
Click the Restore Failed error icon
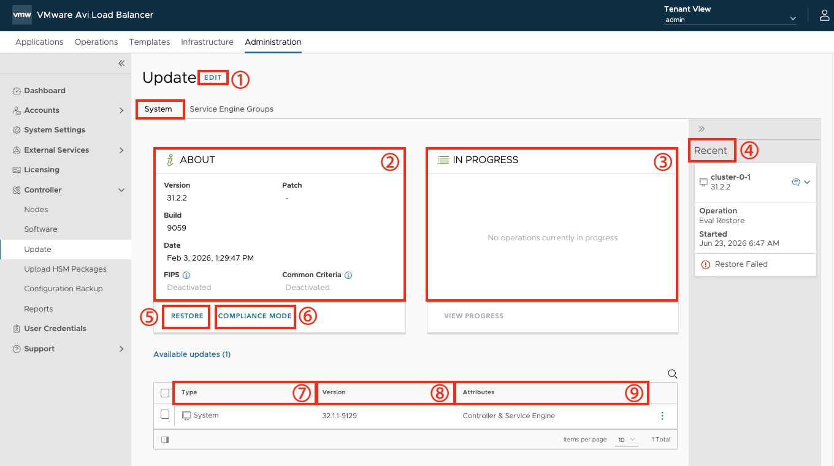pos(705,264)
